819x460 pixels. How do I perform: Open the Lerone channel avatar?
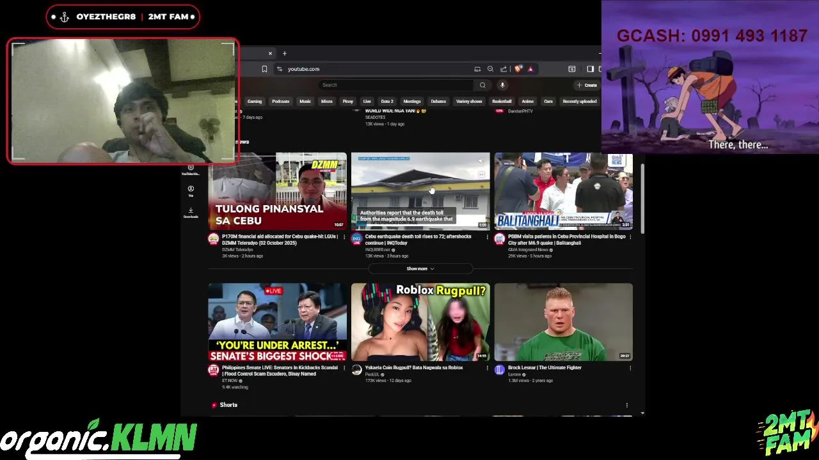(500, 370)
